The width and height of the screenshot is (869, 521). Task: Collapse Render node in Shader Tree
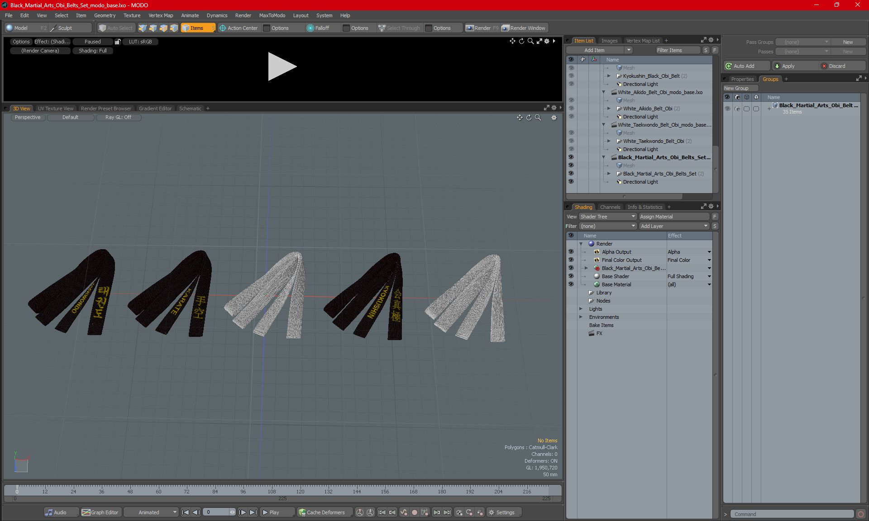[581, 244]
